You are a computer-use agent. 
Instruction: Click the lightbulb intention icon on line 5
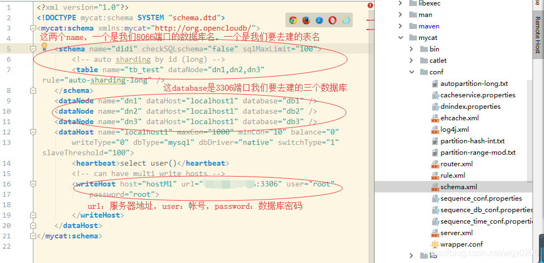(44, 46)
